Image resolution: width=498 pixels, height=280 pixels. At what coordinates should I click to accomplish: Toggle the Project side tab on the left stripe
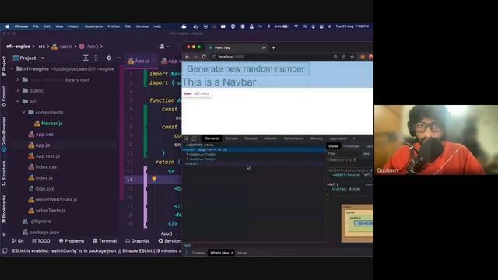pyautogui.click(x=4, y=66)
